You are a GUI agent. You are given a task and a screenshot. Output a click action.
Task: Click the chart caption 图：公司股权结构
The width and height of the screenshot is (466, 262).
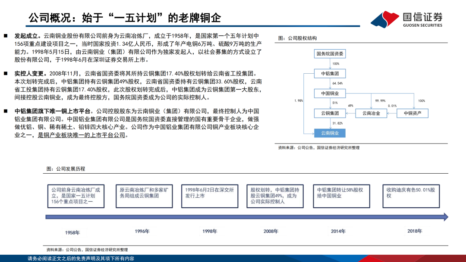click(x=297, y=38)
